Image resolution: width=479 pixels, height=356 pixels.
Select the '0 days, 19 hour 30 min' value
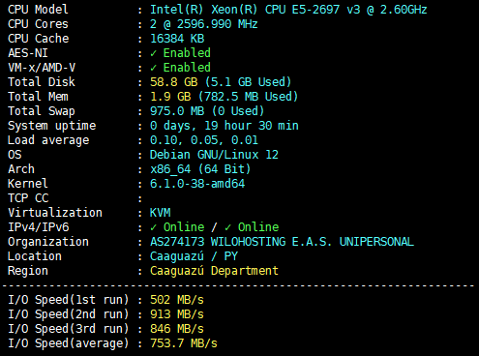225,126
